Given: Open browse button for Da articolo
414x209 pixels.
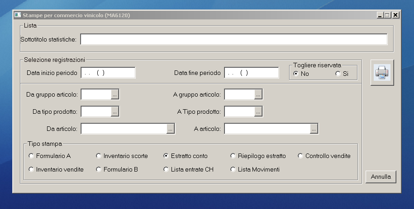Looking at the screenshot, I should [x=170, y=129].
